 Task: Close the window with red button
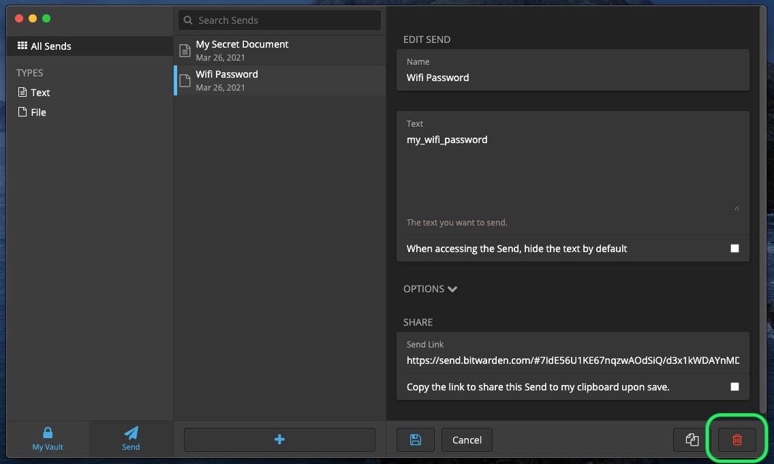click(19, 18)
